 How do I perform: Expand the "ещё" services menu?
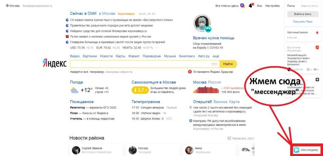click(x=216, y=56)
